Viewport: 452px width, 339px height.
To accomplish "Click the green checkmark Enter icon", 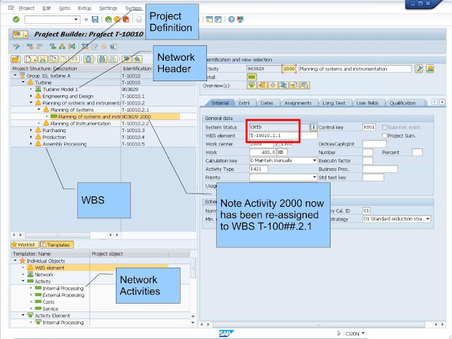I will coord(16,19).
